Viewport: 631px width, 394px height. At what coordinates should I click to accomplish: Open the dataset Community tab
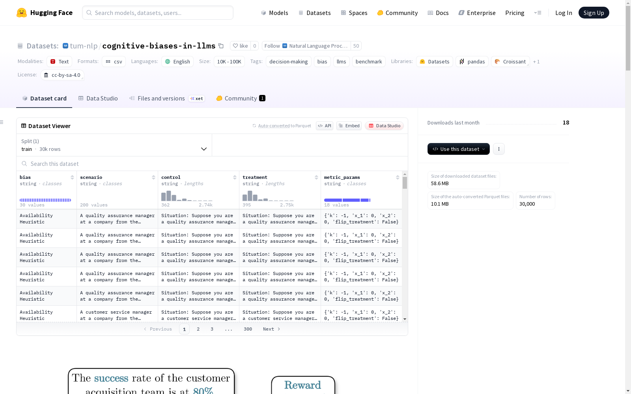tap(241, 98)
